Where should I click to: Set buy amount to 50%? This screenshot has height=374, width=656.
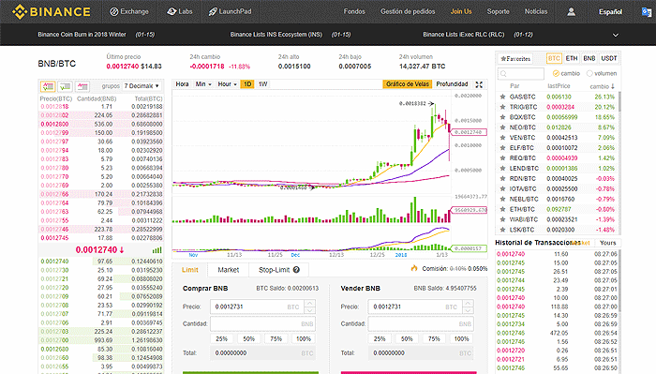click(249, 339)
